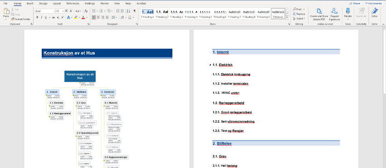Click Replace in Editing group
Viewport: 386px width, 168px height.
(x=299, y=14)
